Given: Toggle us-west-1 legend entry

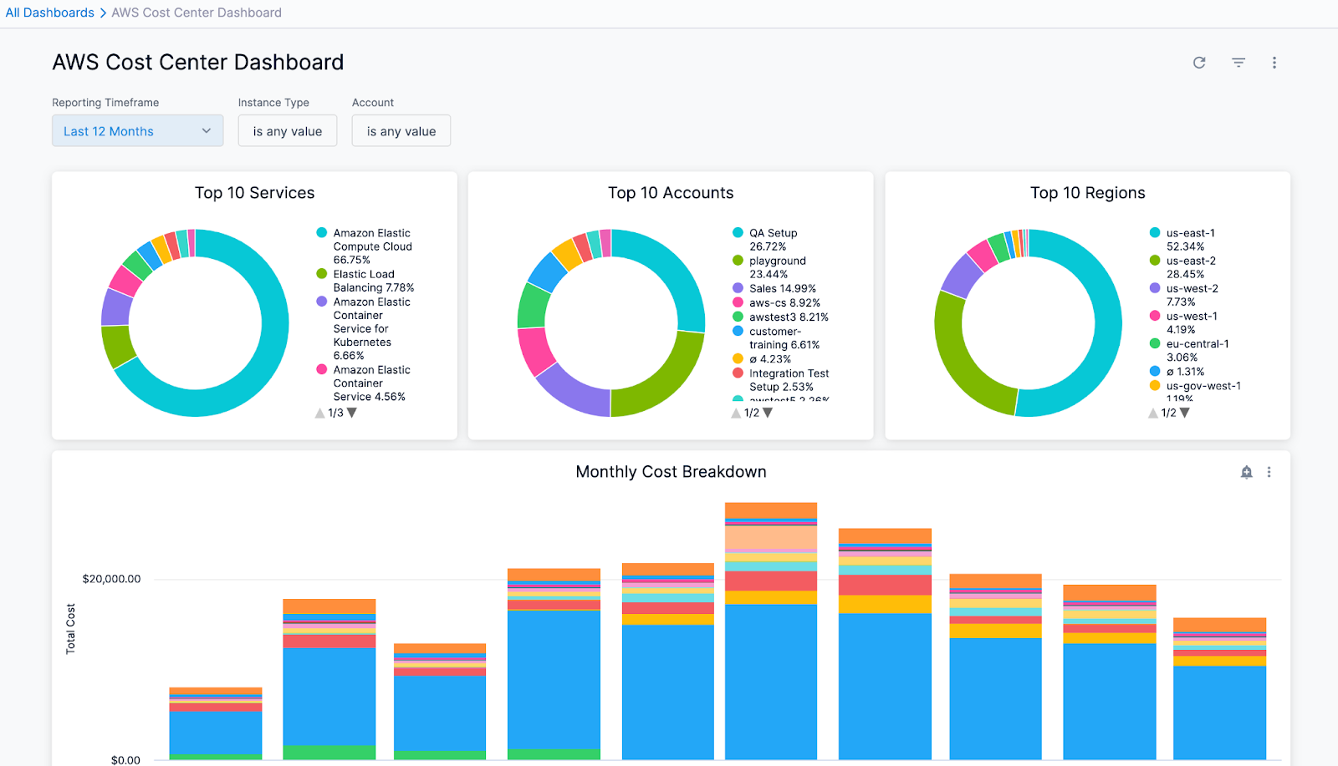Looking at the screenshot, I should click(1183, 322).
